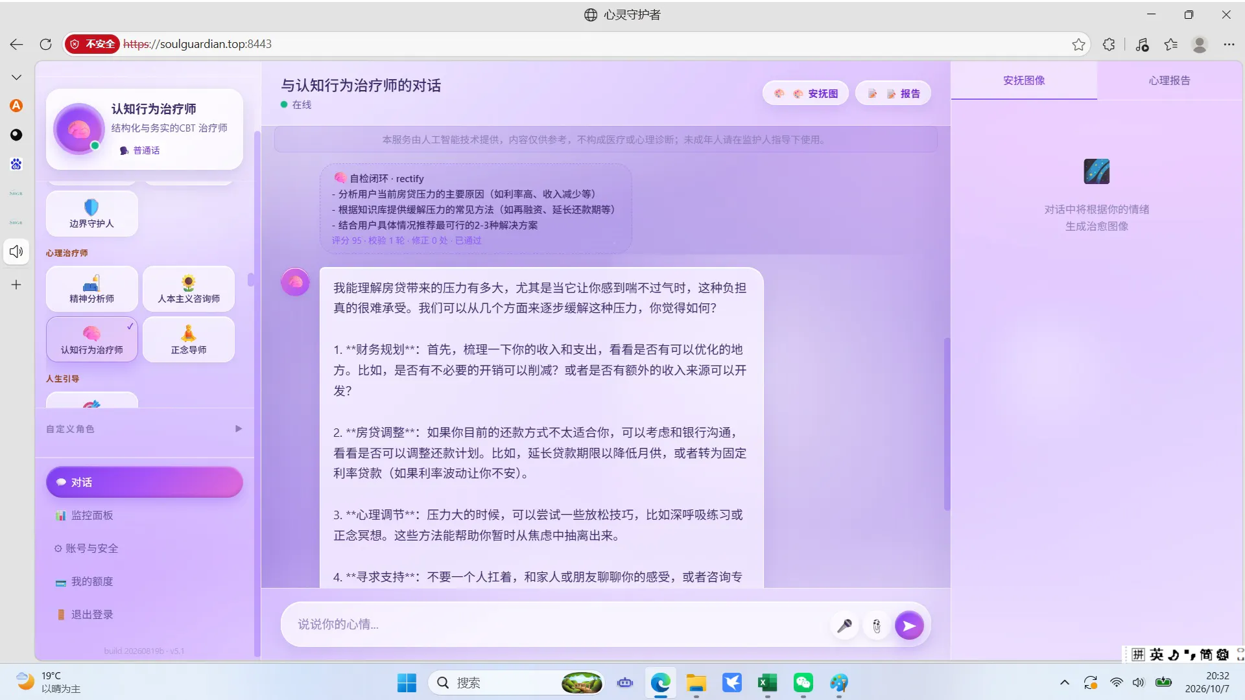Open WeChat from the taskbar

point(803,682)
